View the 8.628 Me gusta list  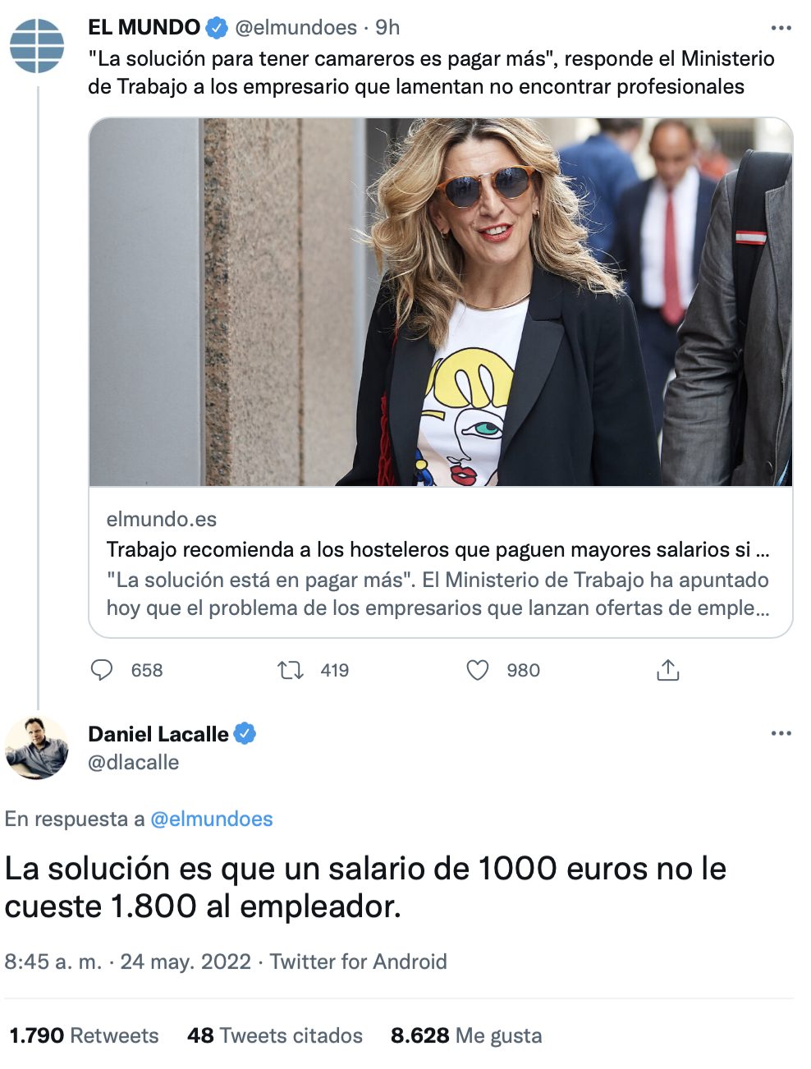466,1035
